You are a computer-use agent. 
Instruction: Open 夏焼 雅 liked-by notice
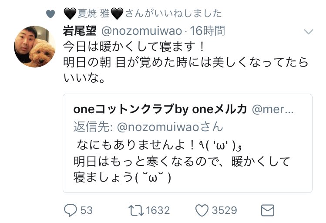[x=142, y=14]
